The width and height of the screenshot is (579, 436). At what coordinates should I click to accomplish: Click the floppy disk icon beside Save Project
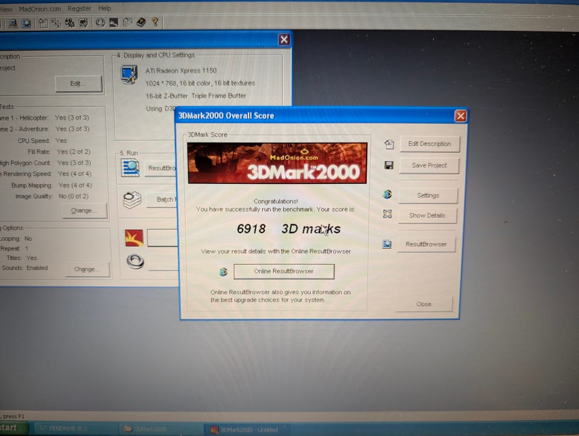[388, 165]
